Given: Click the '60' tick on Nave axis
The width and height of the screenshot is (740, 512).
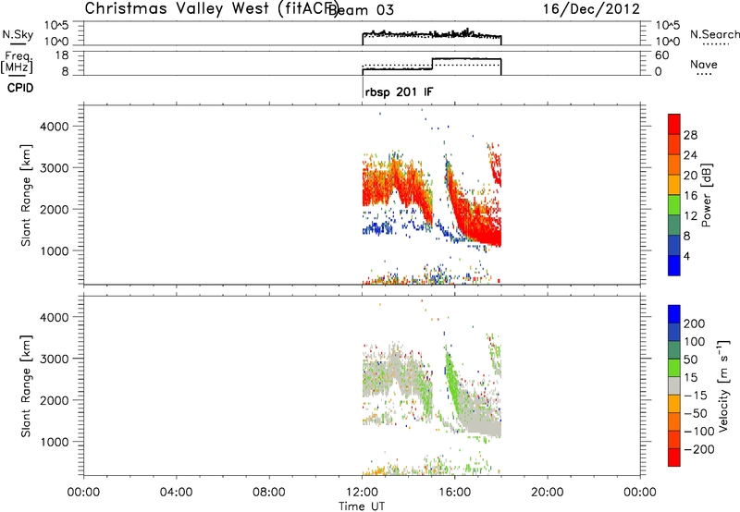Looking at the screenshot, I should pyautogui.click(x=662, y=55).
